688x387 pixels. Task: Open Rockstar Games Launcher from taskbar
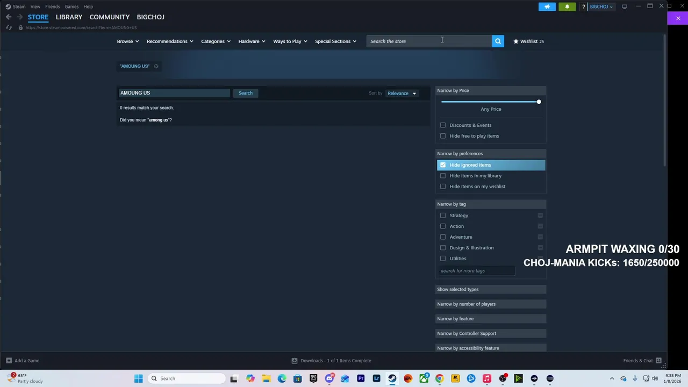455,378
